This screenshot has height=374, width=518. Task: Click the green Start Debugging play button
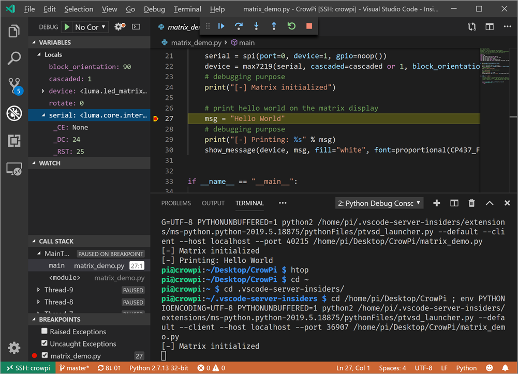pos(67,27)
